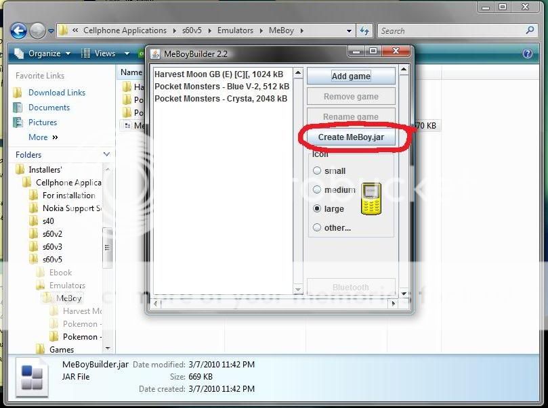
Task: Select the Harvest Mo folder in tree
Action: point(82,311)
